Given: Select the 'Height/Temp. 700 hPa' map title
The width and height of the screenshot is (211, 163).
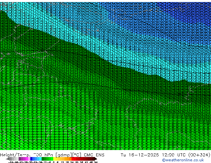Looking at the screenshot, I should pyautogui.click(x=27, y=155).
